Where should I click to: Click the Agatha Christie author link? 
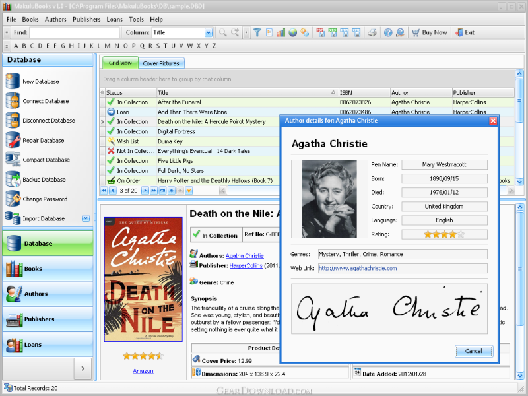pyautogui.click(x=244, y=256)
